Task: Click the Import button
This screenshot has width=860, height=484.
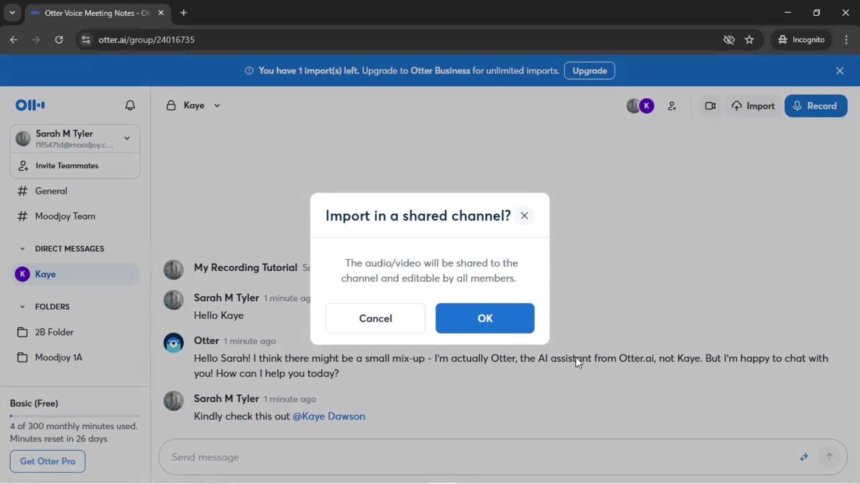Action: coord(753,106)
